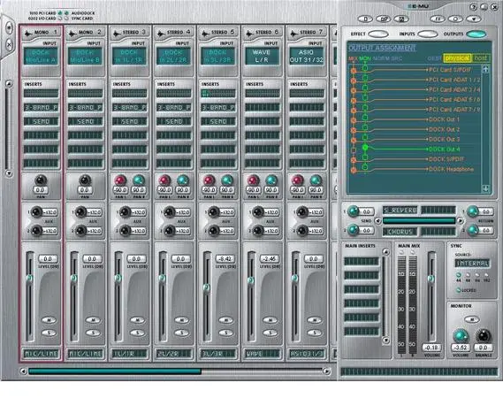Click the Stereo 3 SEND insert slot
Screen dimensions: 503x398
pyautogui.click(x=129, y=121)
